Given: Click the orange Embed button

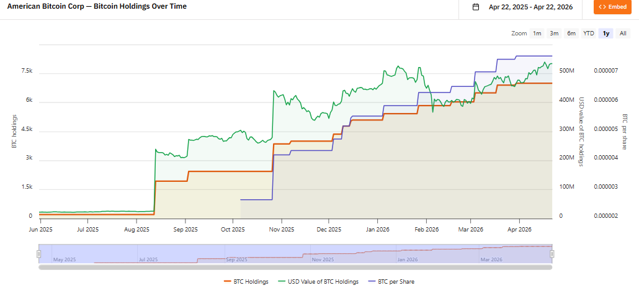Looking at the screenshot, I should point(612,7).
